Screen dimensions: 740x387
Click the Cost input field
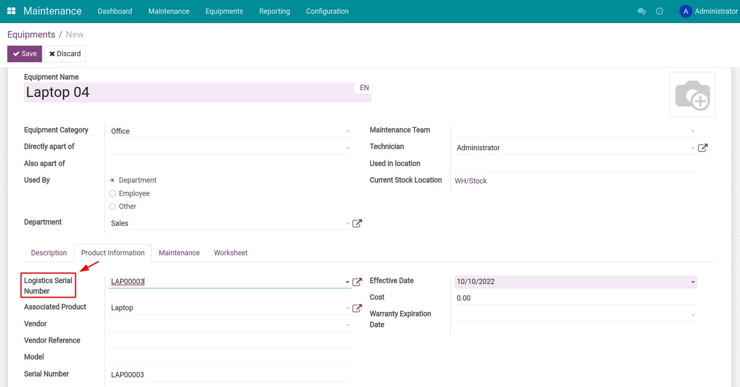pyautogui.click(x=525, y=298)
